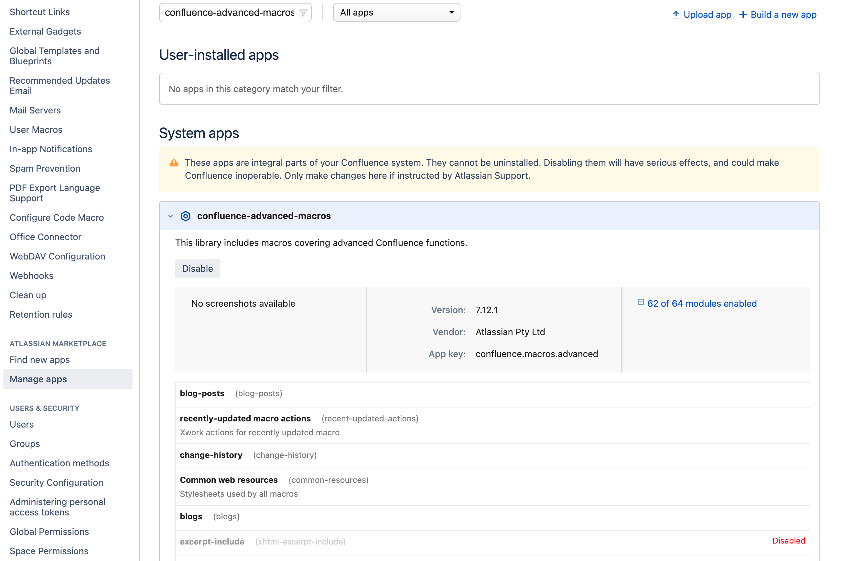
Task: Click the app filter search field
Action: 229,13
